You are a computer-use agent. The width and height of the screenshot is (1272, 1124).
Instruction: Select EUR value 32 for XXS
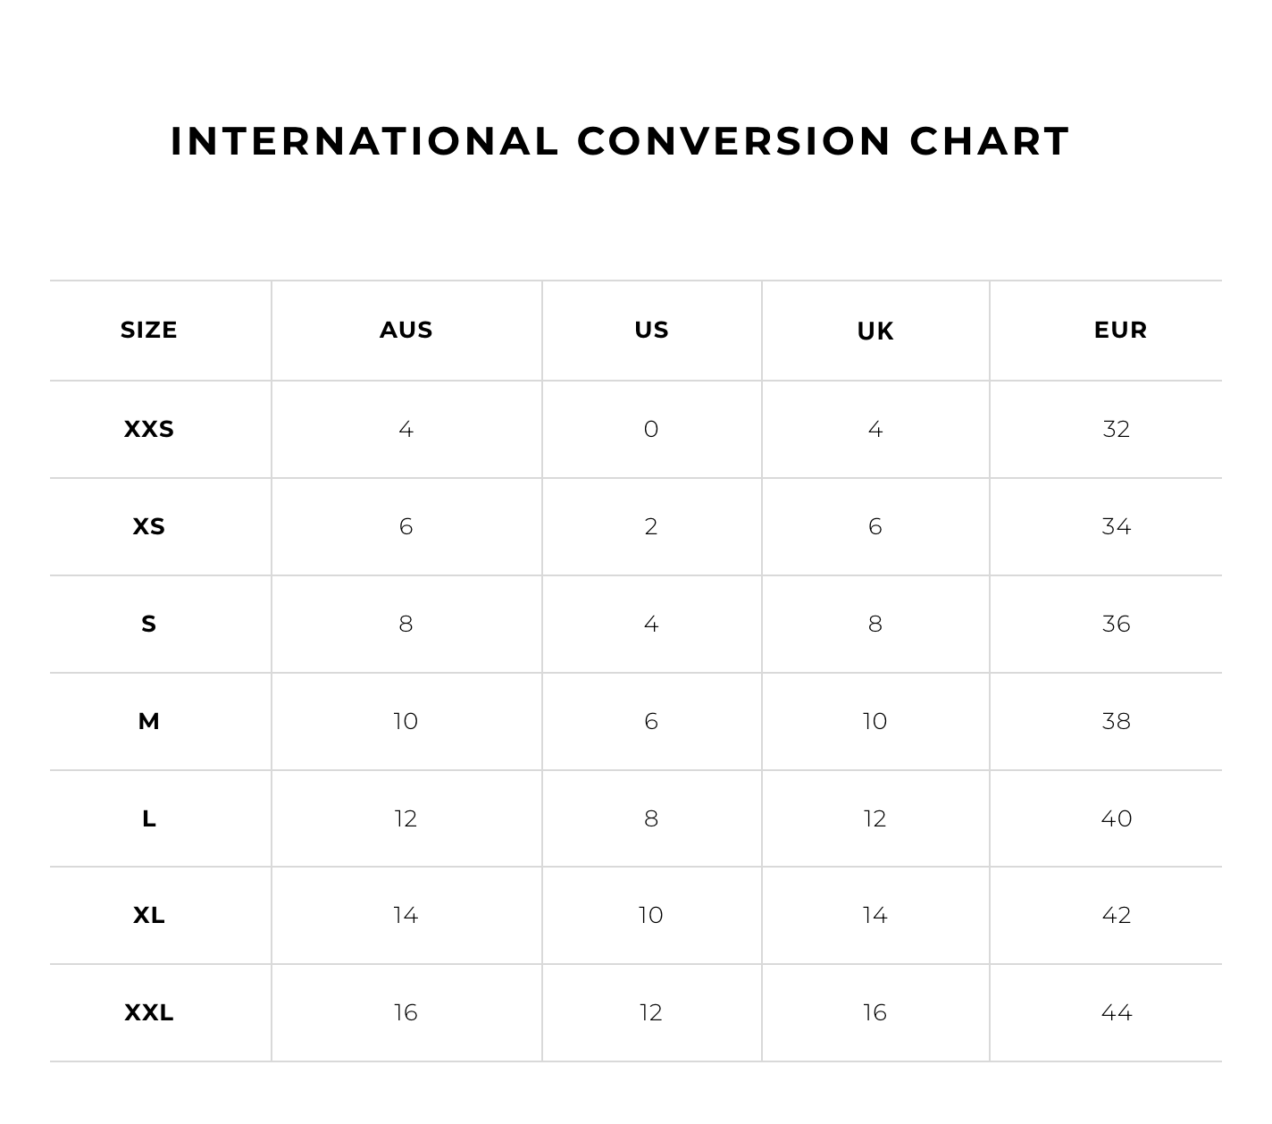coord(1117,429)
